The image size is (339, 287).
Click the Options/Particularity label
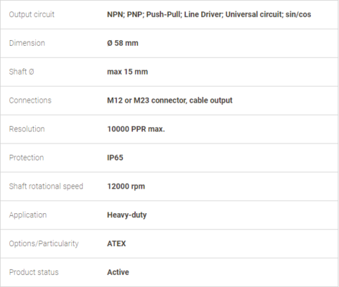click(x=44, y=243)
